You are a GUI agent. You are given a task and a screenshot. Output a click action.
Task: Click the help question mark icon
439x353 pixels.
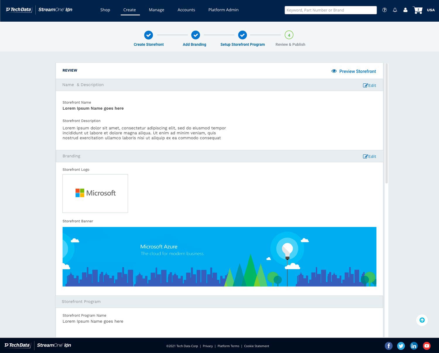(385, 10)
